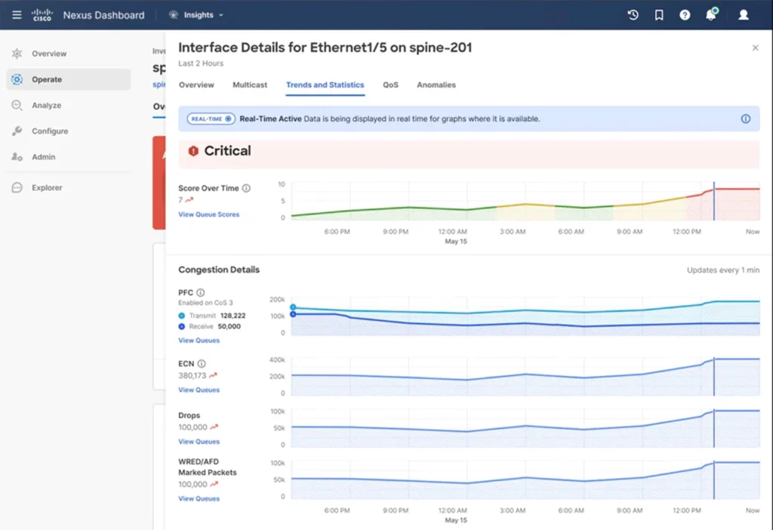The height and width of the screenshot is (530, 773).
Task: Click the Admin user-gear icon
Action: tap(17, 157)
